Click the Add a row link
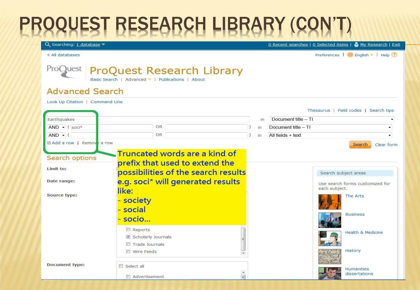The height and width of the screenshot is (290, 420). (63, 143)
